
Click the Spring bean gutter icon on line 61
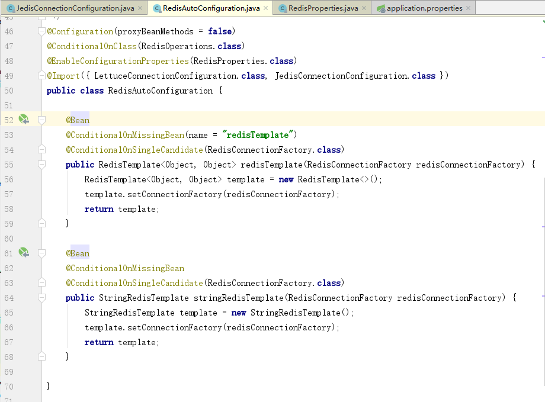tap(24, 252)
